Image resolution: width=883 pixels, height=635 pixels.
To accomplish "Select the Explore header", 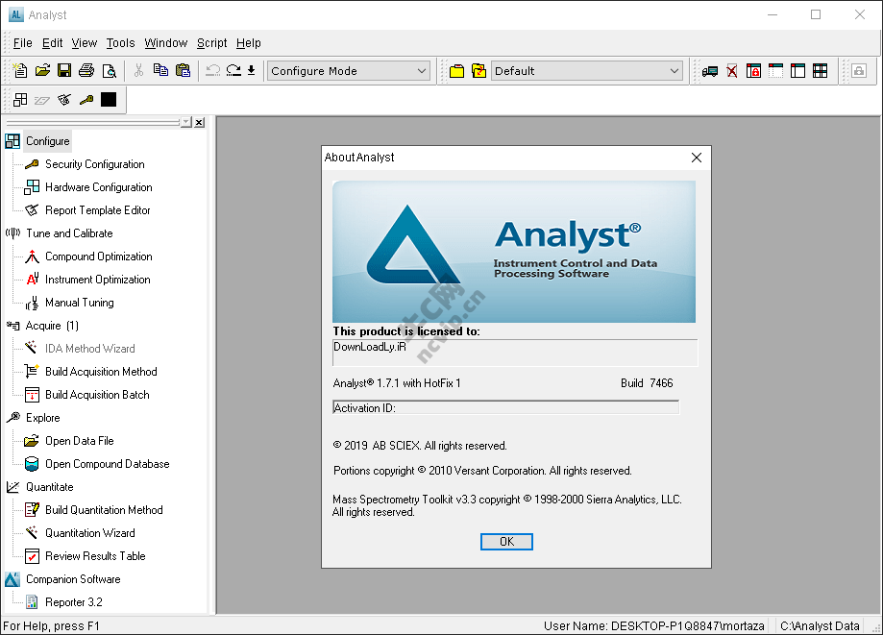I will click(43, 418).
